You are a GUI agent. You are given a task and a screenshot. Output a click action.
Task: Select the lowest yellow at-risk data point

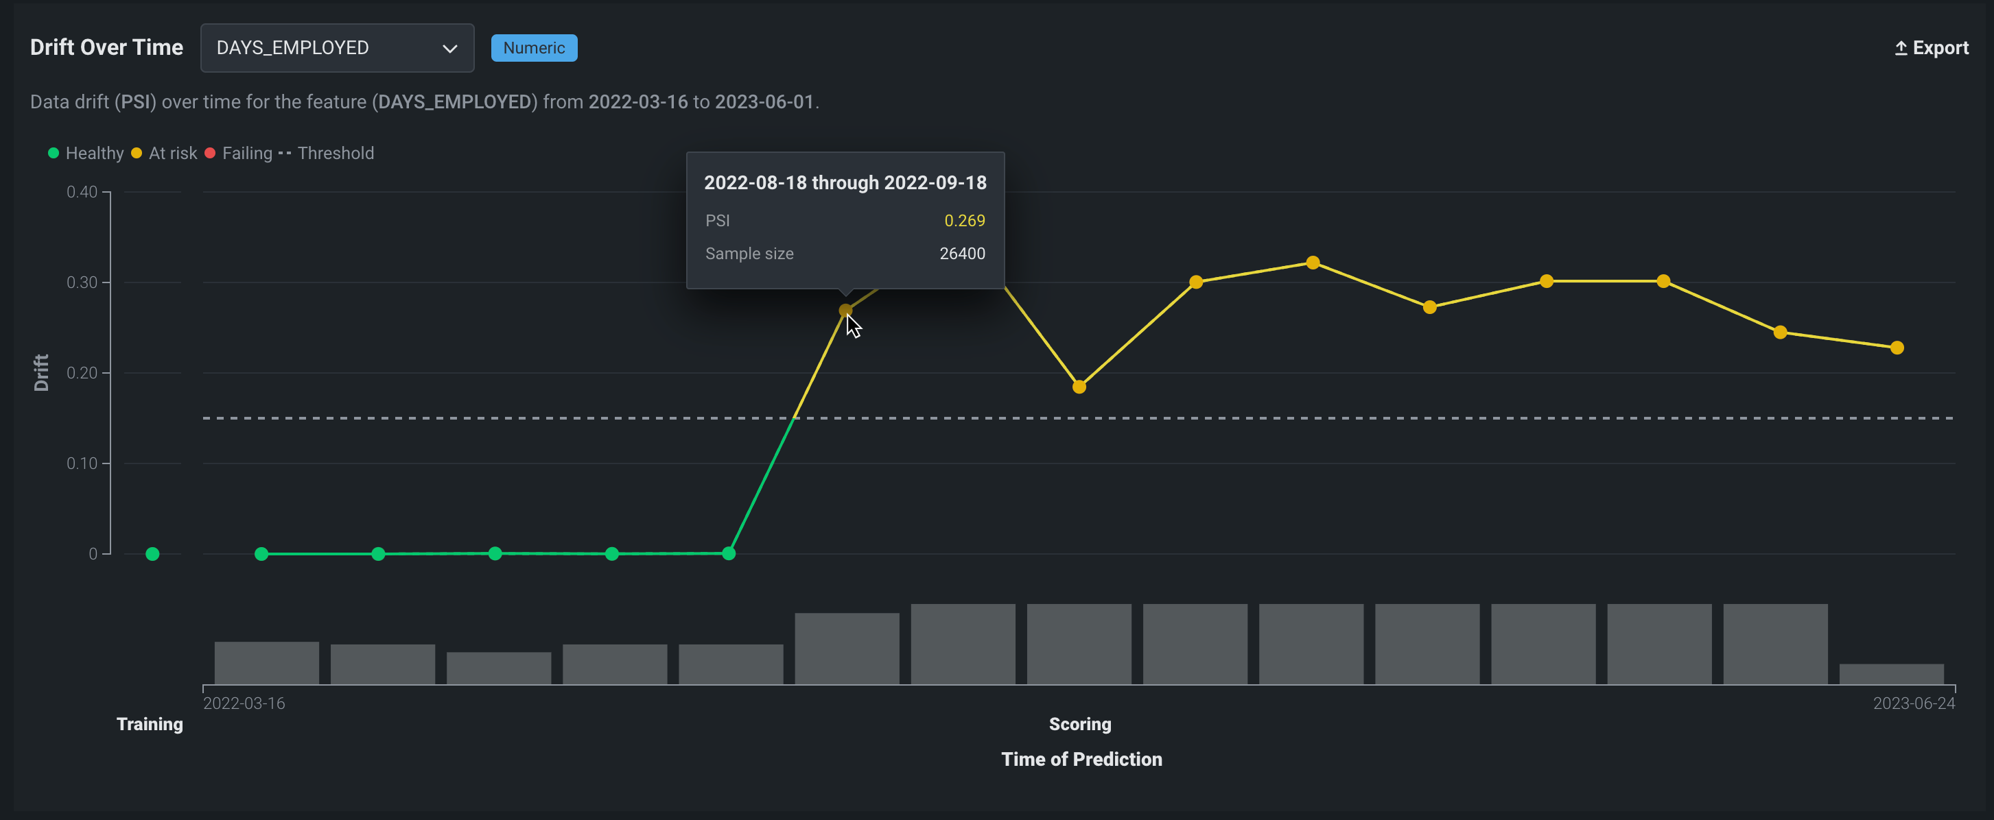pyautogui.click(x=1079, y=387)
